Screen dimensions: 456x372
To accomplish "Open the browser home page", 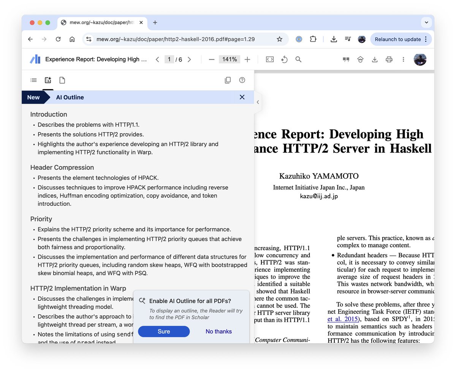I will coord(72,39).
